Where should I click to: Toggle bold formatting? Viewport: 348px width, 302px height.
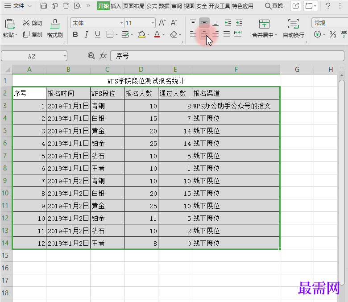[x=75, y=34]
